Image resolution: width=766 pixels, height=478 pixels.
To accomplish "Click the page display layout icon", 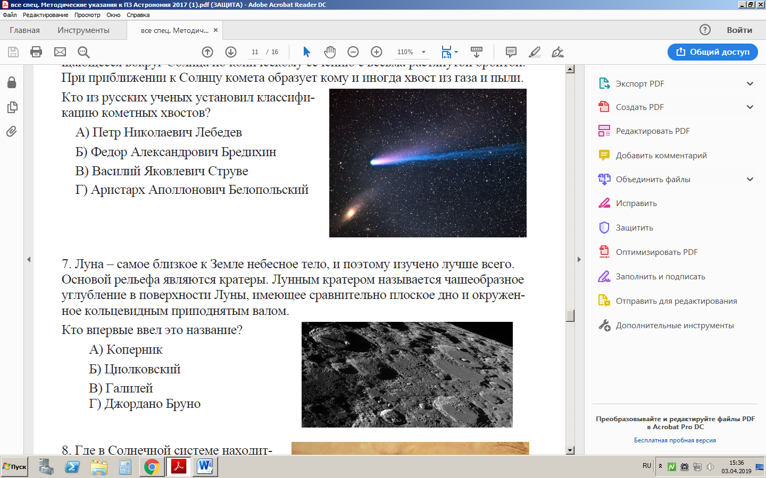I will click(x=447, y=52).
